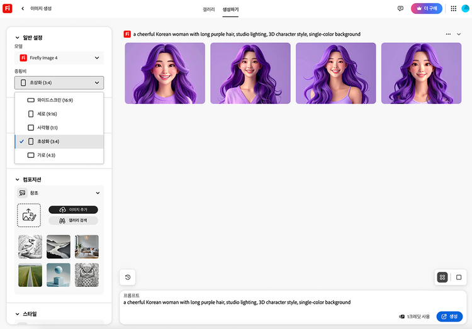
Task: Select the checked 초상화 (3:4) option
Action: 59,142
